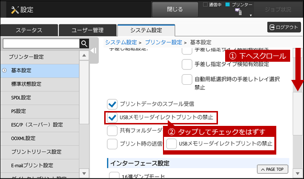Image resolution: width=304 pixels, height=179 pixels.
Task: Select 基本設定 in the sidebar
Action: coord(40,71)
